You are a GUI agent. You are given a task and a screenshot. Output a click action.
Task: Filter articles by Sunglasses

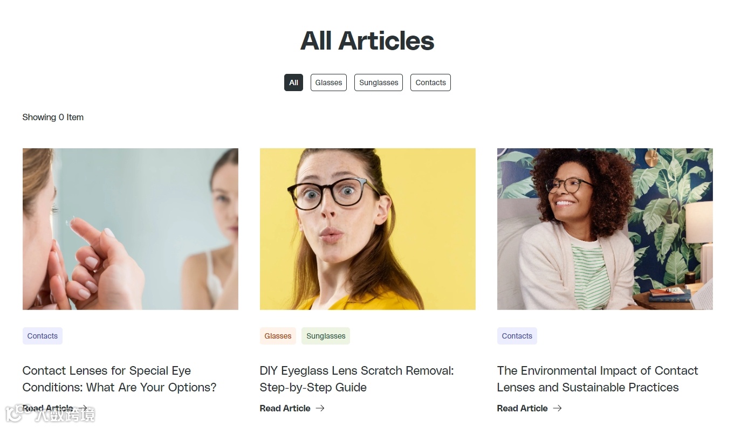pyautogui.click(x=379, y=82)
